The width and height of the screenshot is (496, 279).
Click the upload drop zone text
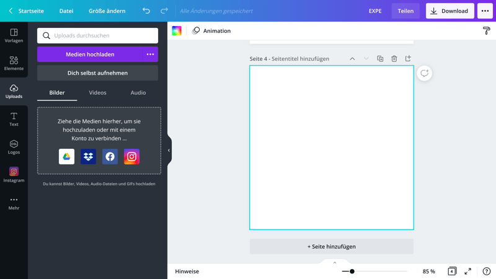99,130
